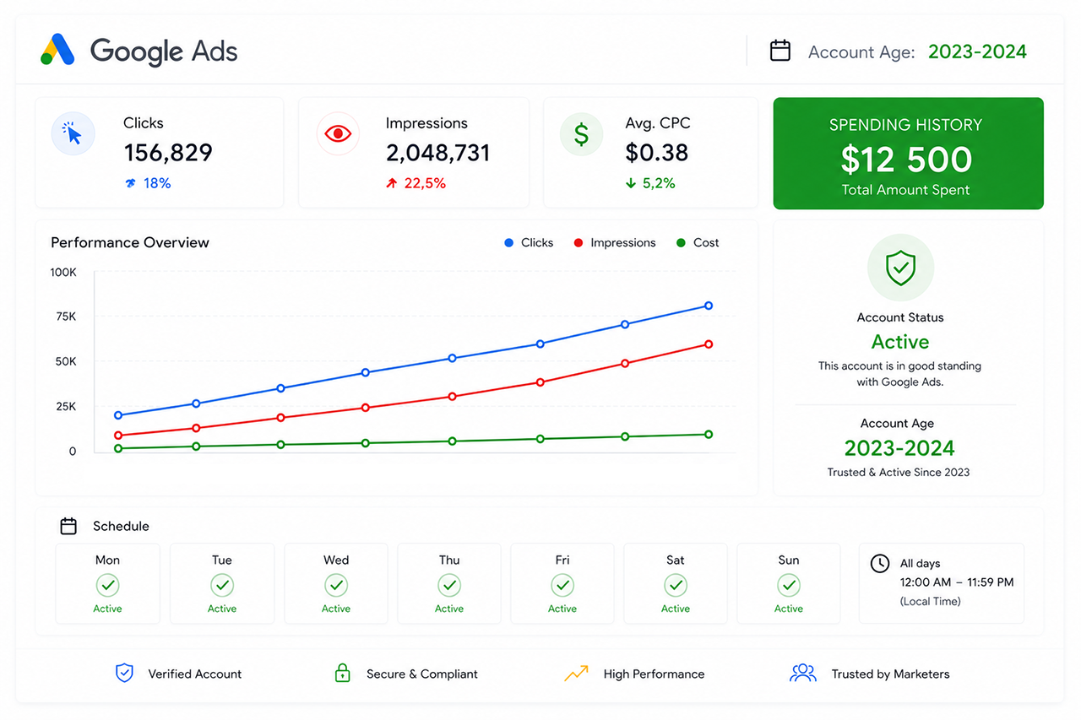Click the 12:00 AM – 11:59 PM text
The image size is (1081, 720).
click(x=957, y=582)
